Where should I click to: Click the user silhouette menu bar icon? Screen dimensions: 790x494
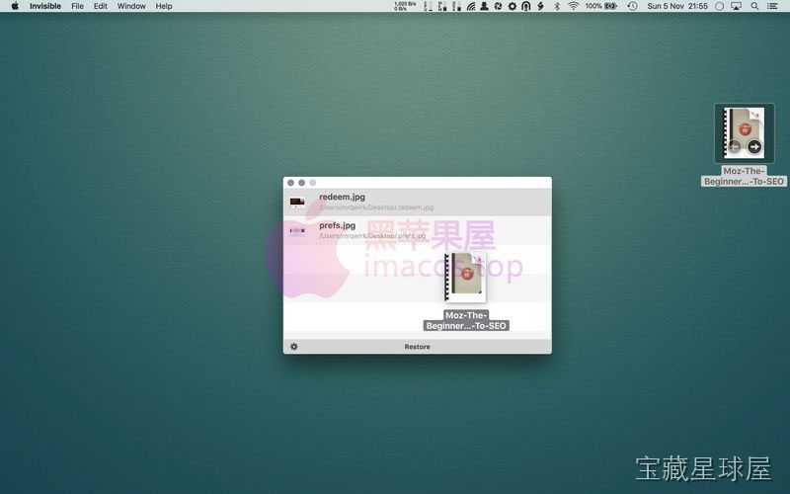(484, 6)
